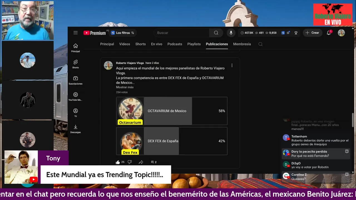This screenshot has height=200, width=356.
Task: Click Di3gO's chat message
Action: tap(316, 165)
